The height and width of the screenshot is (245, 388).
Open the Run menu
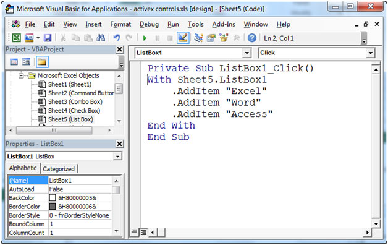pyautogui.click(x=173, y=24)
